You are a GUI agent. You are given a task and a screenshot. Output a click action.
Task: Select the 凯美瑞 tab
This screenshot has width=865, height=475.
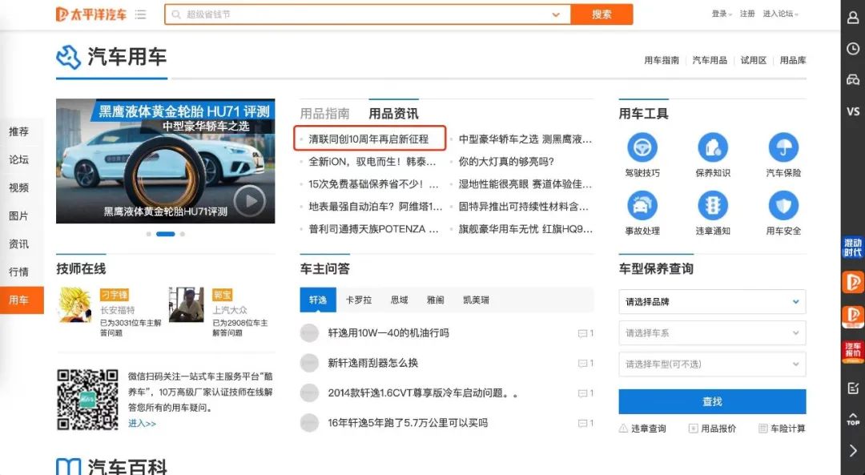pyautogui.click(x=476, y=300)
